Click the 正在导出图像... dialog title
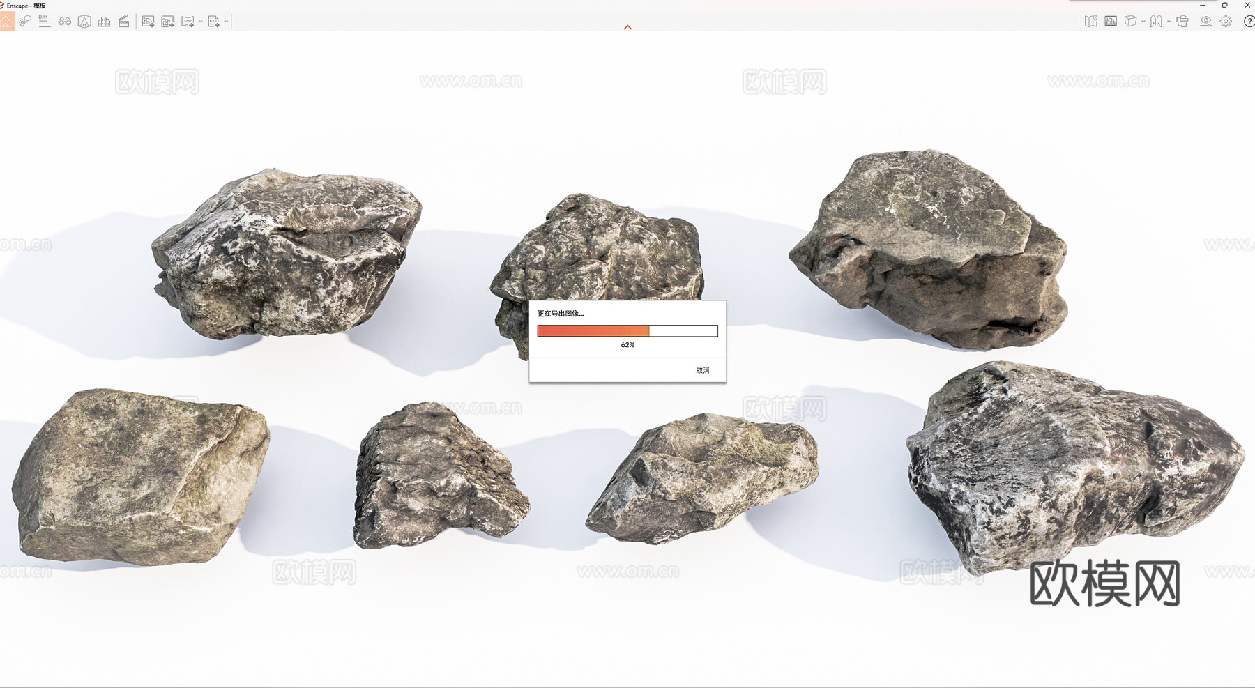This screenshot has width=1255, height=688. click(x=561, y=314)
